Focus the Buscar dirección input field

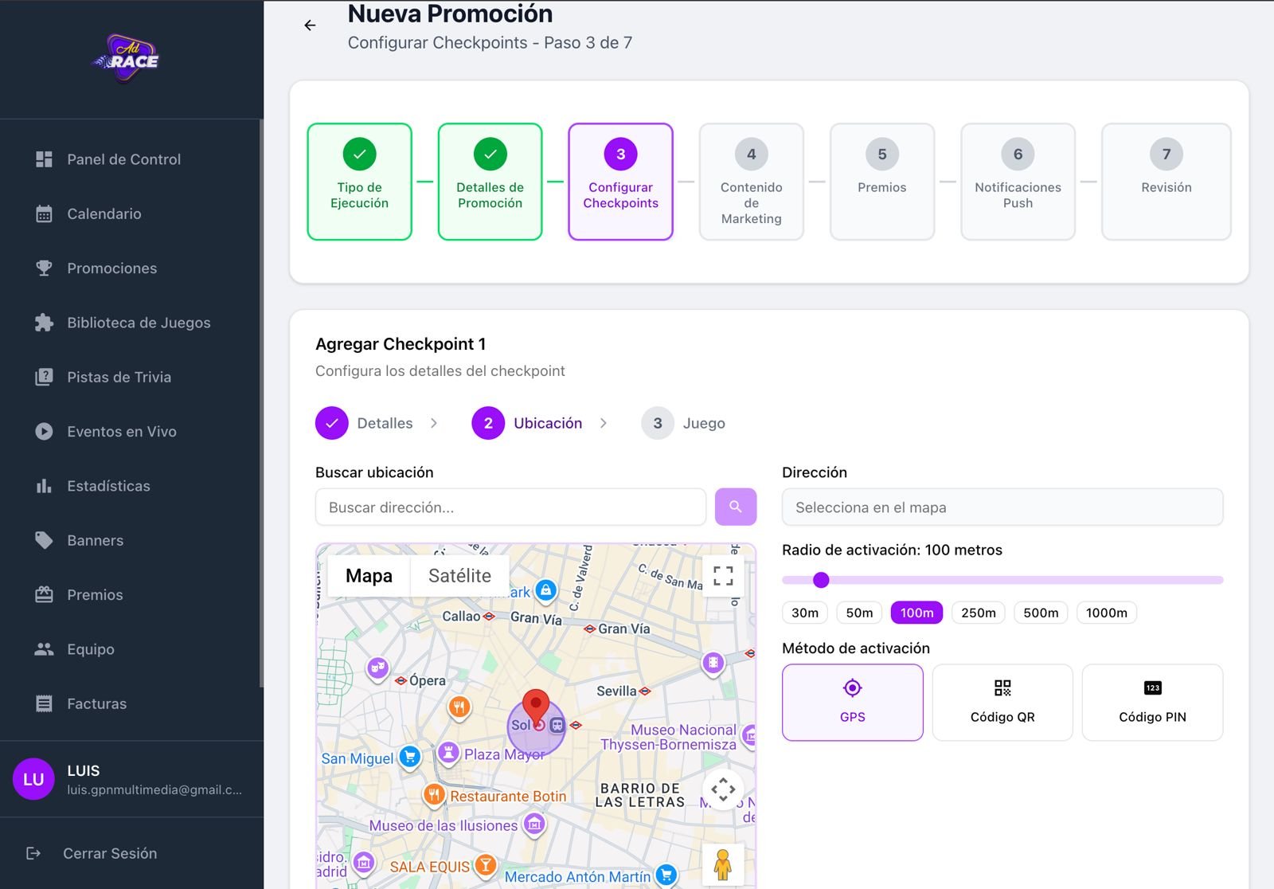pos(510,507)
